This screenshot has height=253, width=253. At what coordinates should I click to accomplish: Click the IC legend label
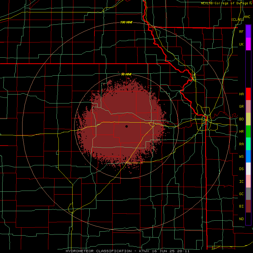click(x=241, y=182)
